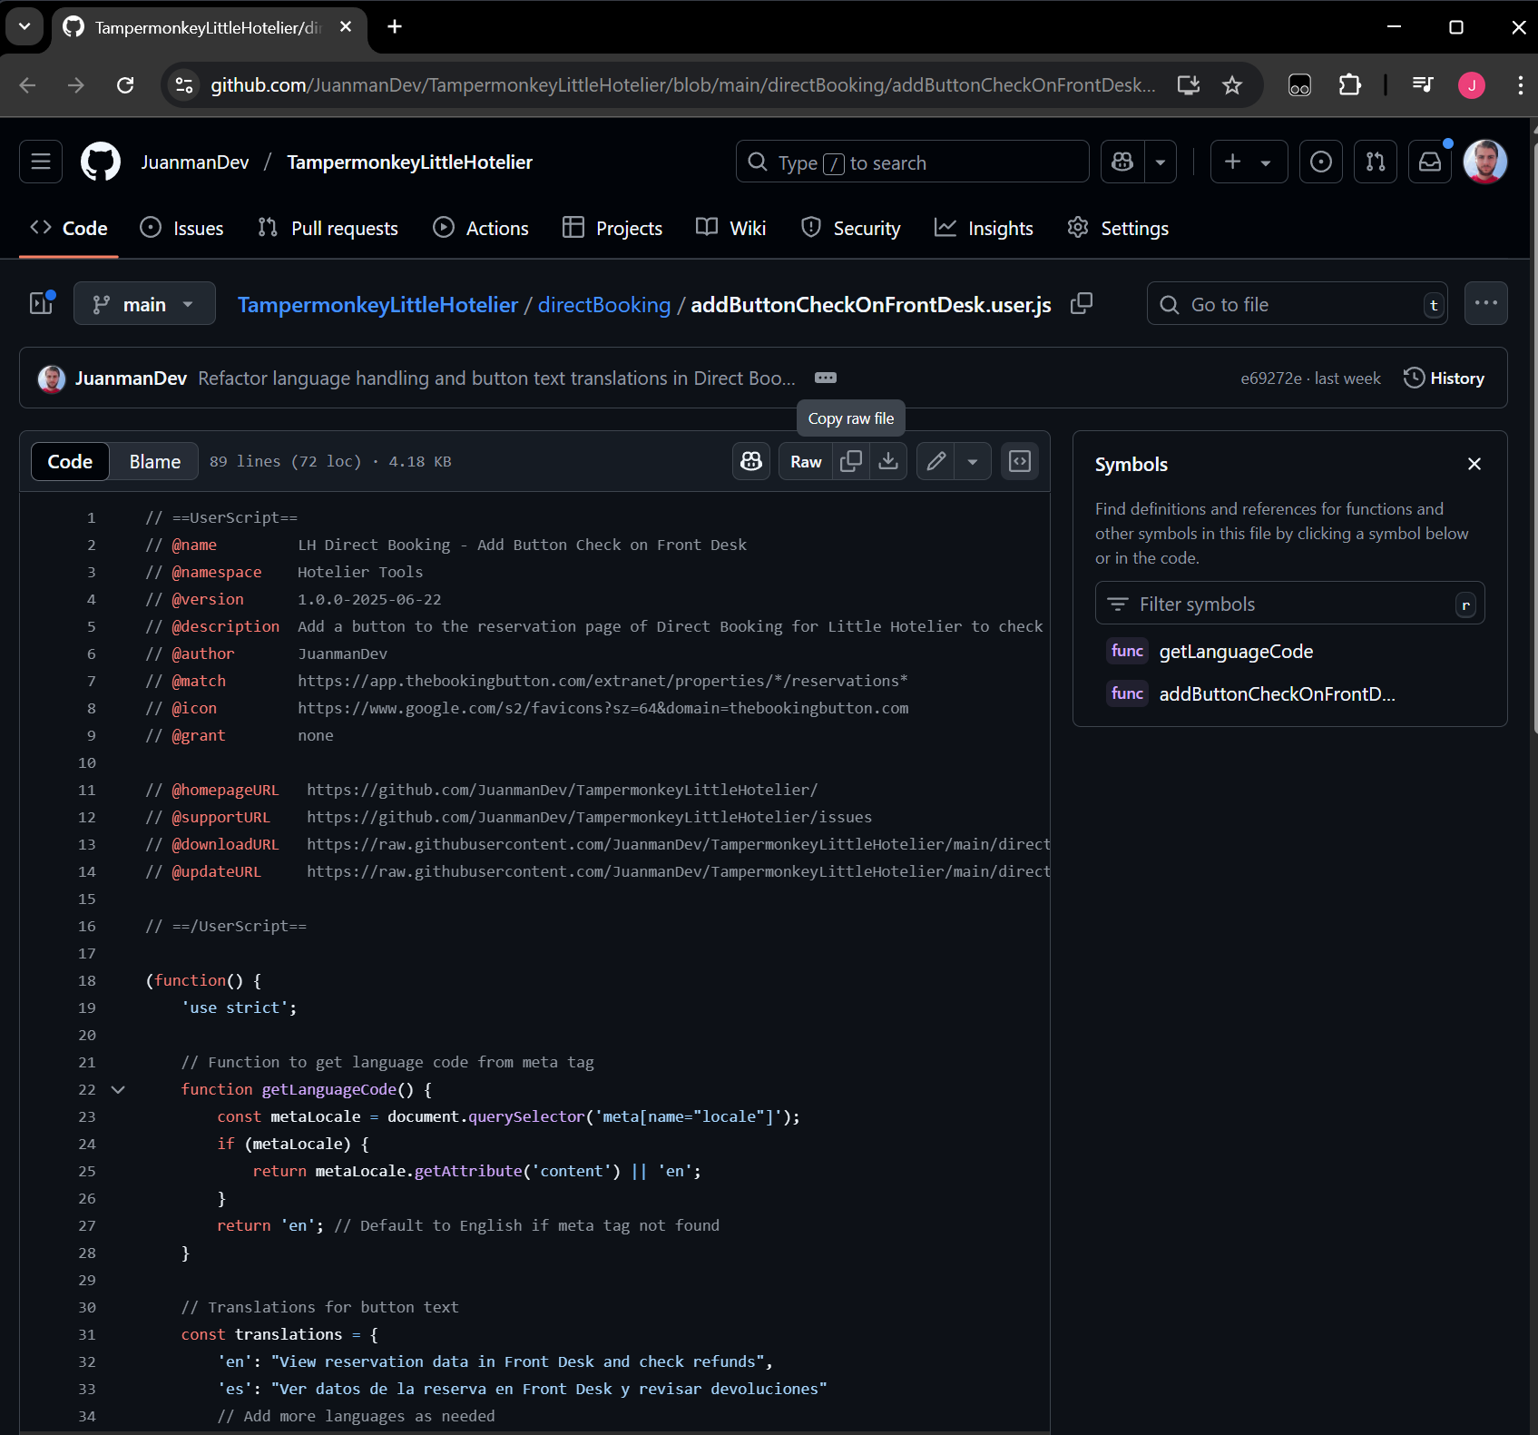This screenshot has width=1538, height=1435.
Task: Download the raw file
Action: click(x=888, y=461)
